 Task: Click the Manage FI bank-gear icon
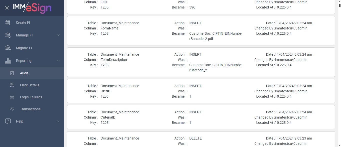coord(8,35)
